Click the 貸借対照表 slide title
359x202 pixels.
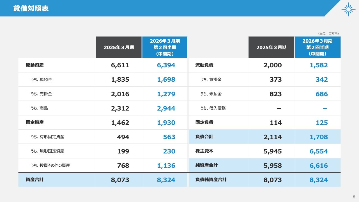pyautogui.click(x=31, y=8)
